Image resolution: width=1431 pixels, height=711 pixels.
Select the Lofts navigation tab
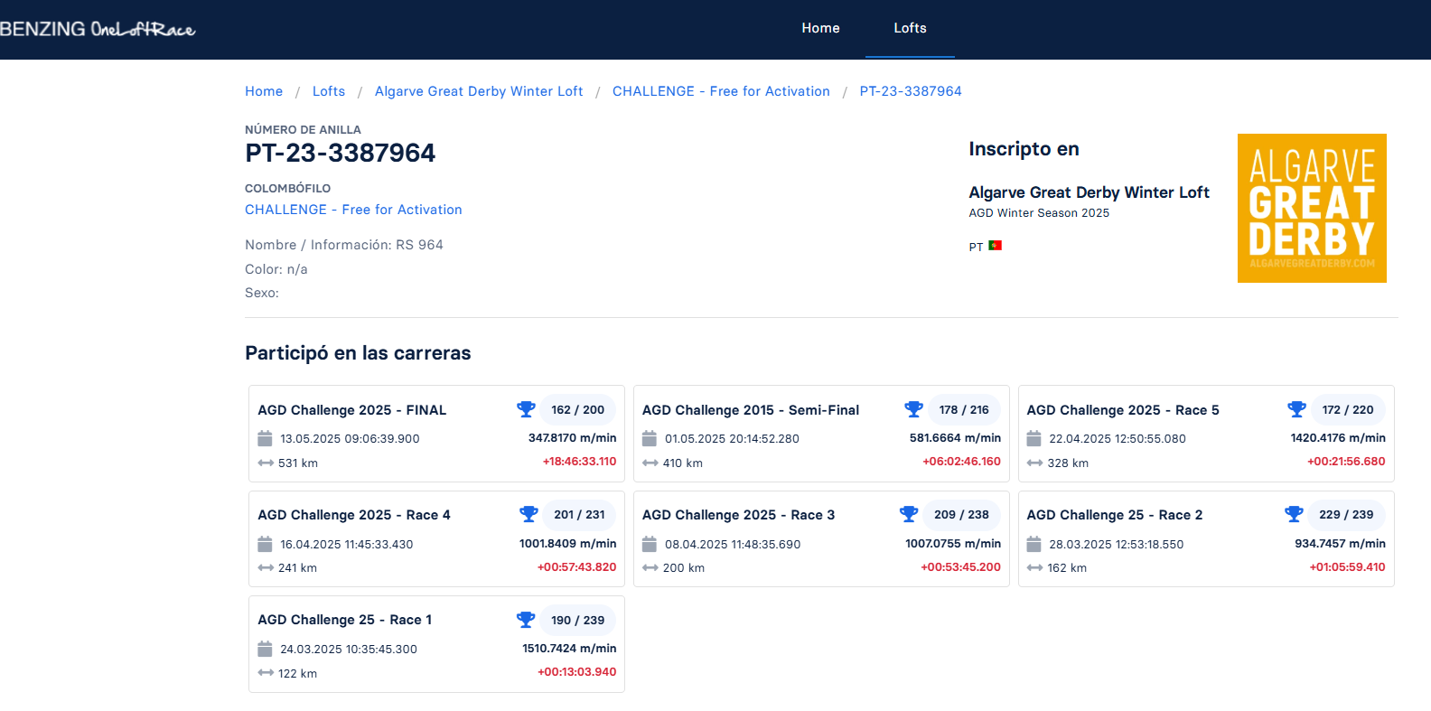pos(910,28)
